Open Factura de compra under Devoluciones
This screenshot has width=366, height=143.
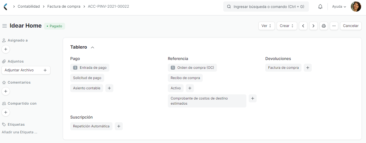[283, 68]
